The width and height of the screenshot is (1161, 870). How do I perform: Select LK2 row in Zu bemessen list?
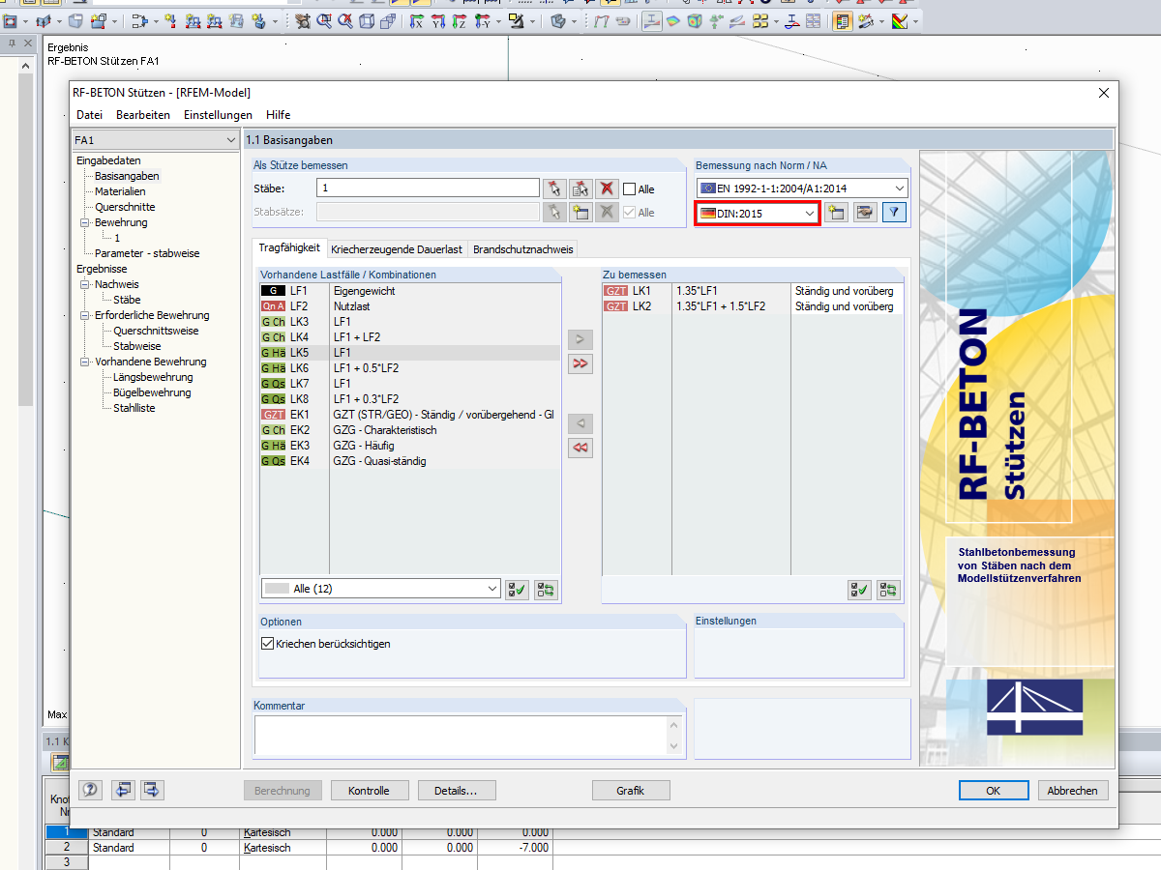pyautogui.click(x=753, y=306)
